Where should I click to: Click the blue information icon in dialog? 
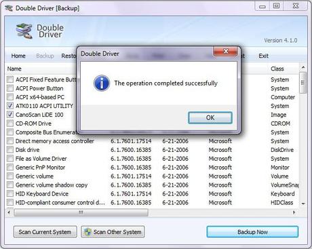pyautogui.click(x=102, y=83)
